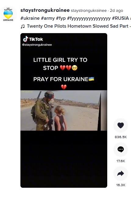Click the music note icon beside the sound
Viewport: 131px width, 199px height.
coord(23,26)
